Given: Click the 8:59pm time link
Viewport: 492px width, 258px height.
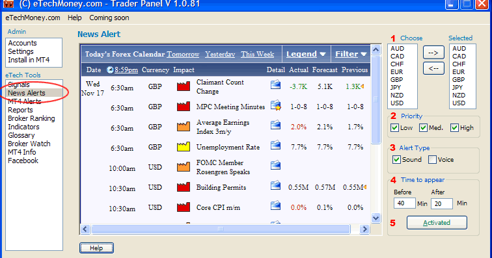Looking at the screenshot, I should click(x=126, y=70).
